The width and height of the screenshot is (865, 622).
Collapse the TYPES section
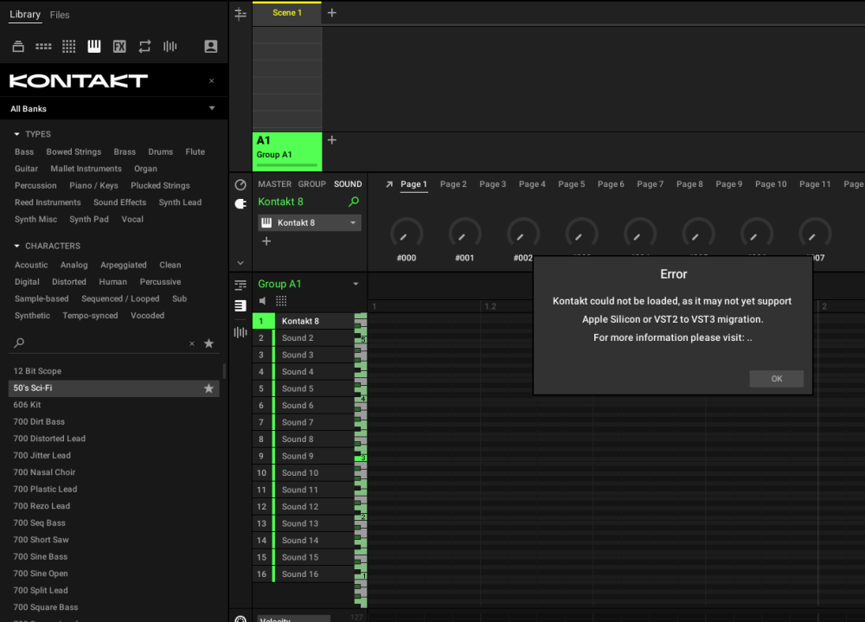(x=16, y=134)
